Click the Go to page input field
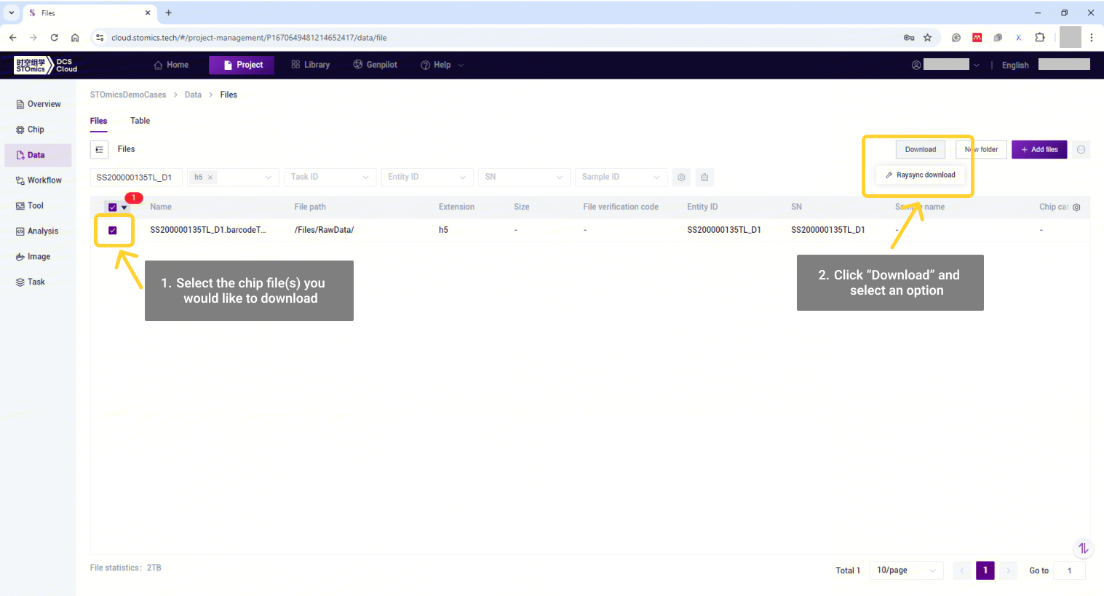This screenshot has width=1104, height=596. point(1070,571)
